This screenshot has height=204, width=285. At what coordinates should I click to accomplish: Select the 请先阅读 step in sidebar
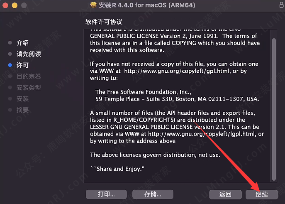coord(29,54)
